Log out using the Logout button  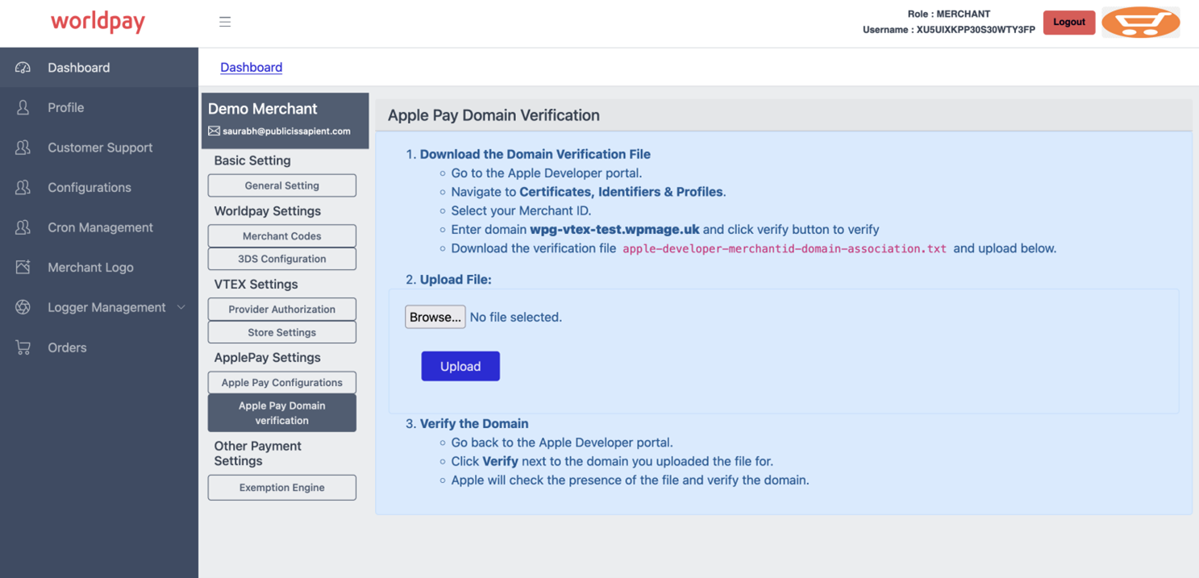1068,22
